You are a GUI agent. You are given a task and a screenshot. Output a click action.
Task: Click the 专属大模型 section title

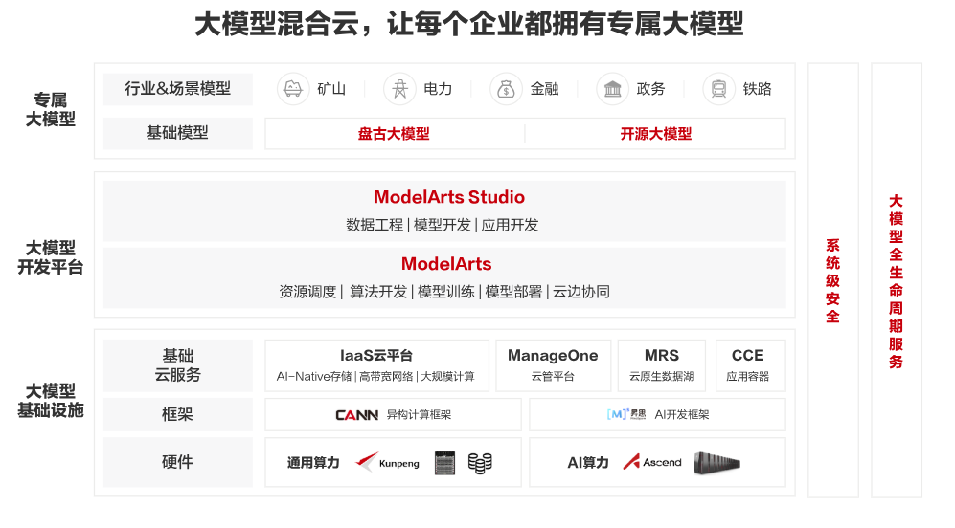pyautogui.click(x=51, y=109)
